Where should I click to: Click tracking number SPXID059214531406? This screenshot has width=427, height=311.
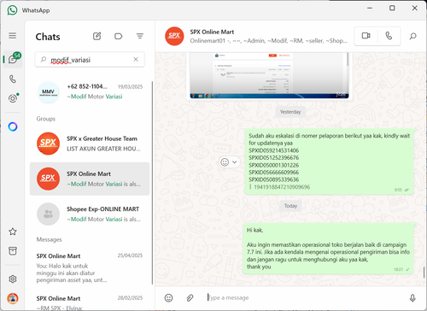273,150
